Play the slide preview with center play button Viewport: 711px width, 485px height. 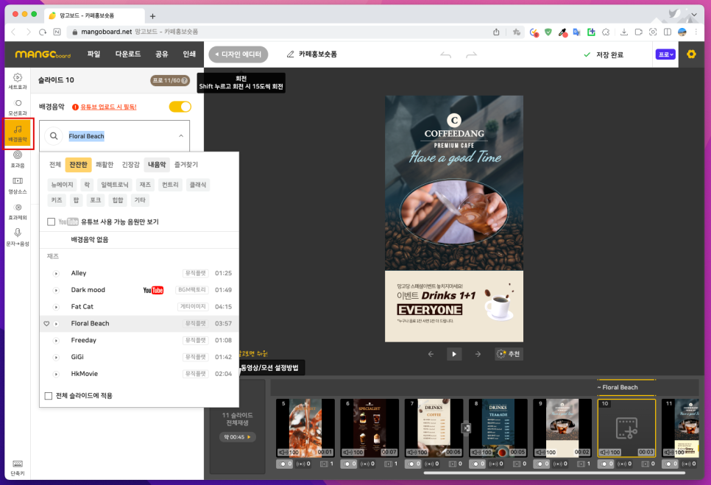(x=454, y=354)
